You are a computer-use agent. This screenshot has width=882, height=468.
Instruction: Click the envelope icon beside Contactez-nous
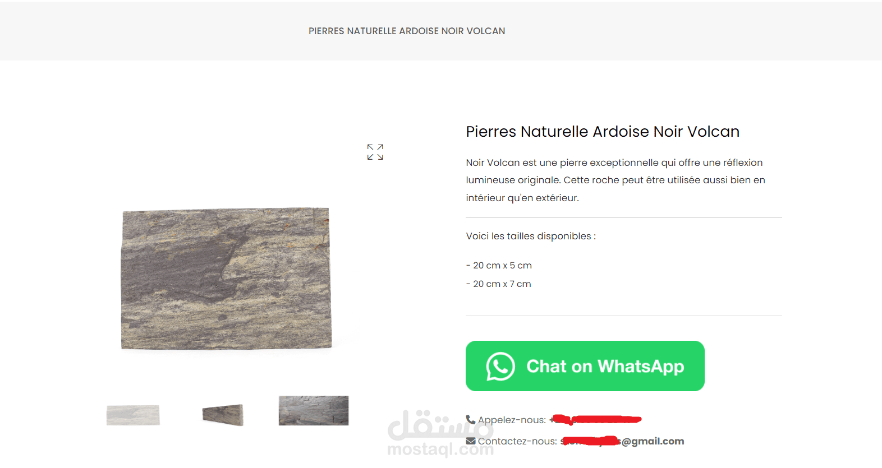click(471, 441)
